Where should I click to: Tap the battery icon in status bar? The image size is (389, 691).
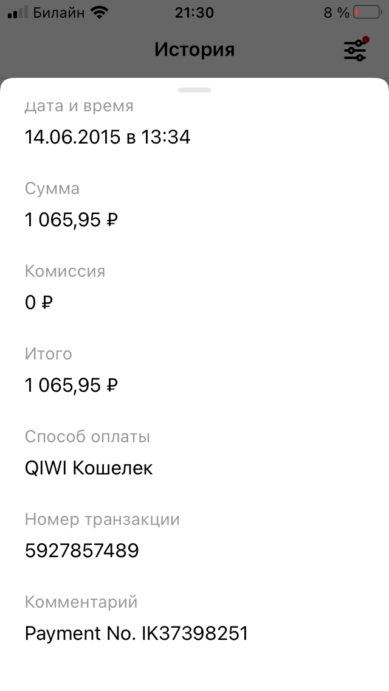[x=367, y=12]
